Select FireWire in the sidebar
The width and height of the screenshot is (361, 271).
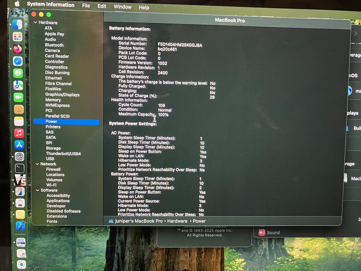pos(53,89)
